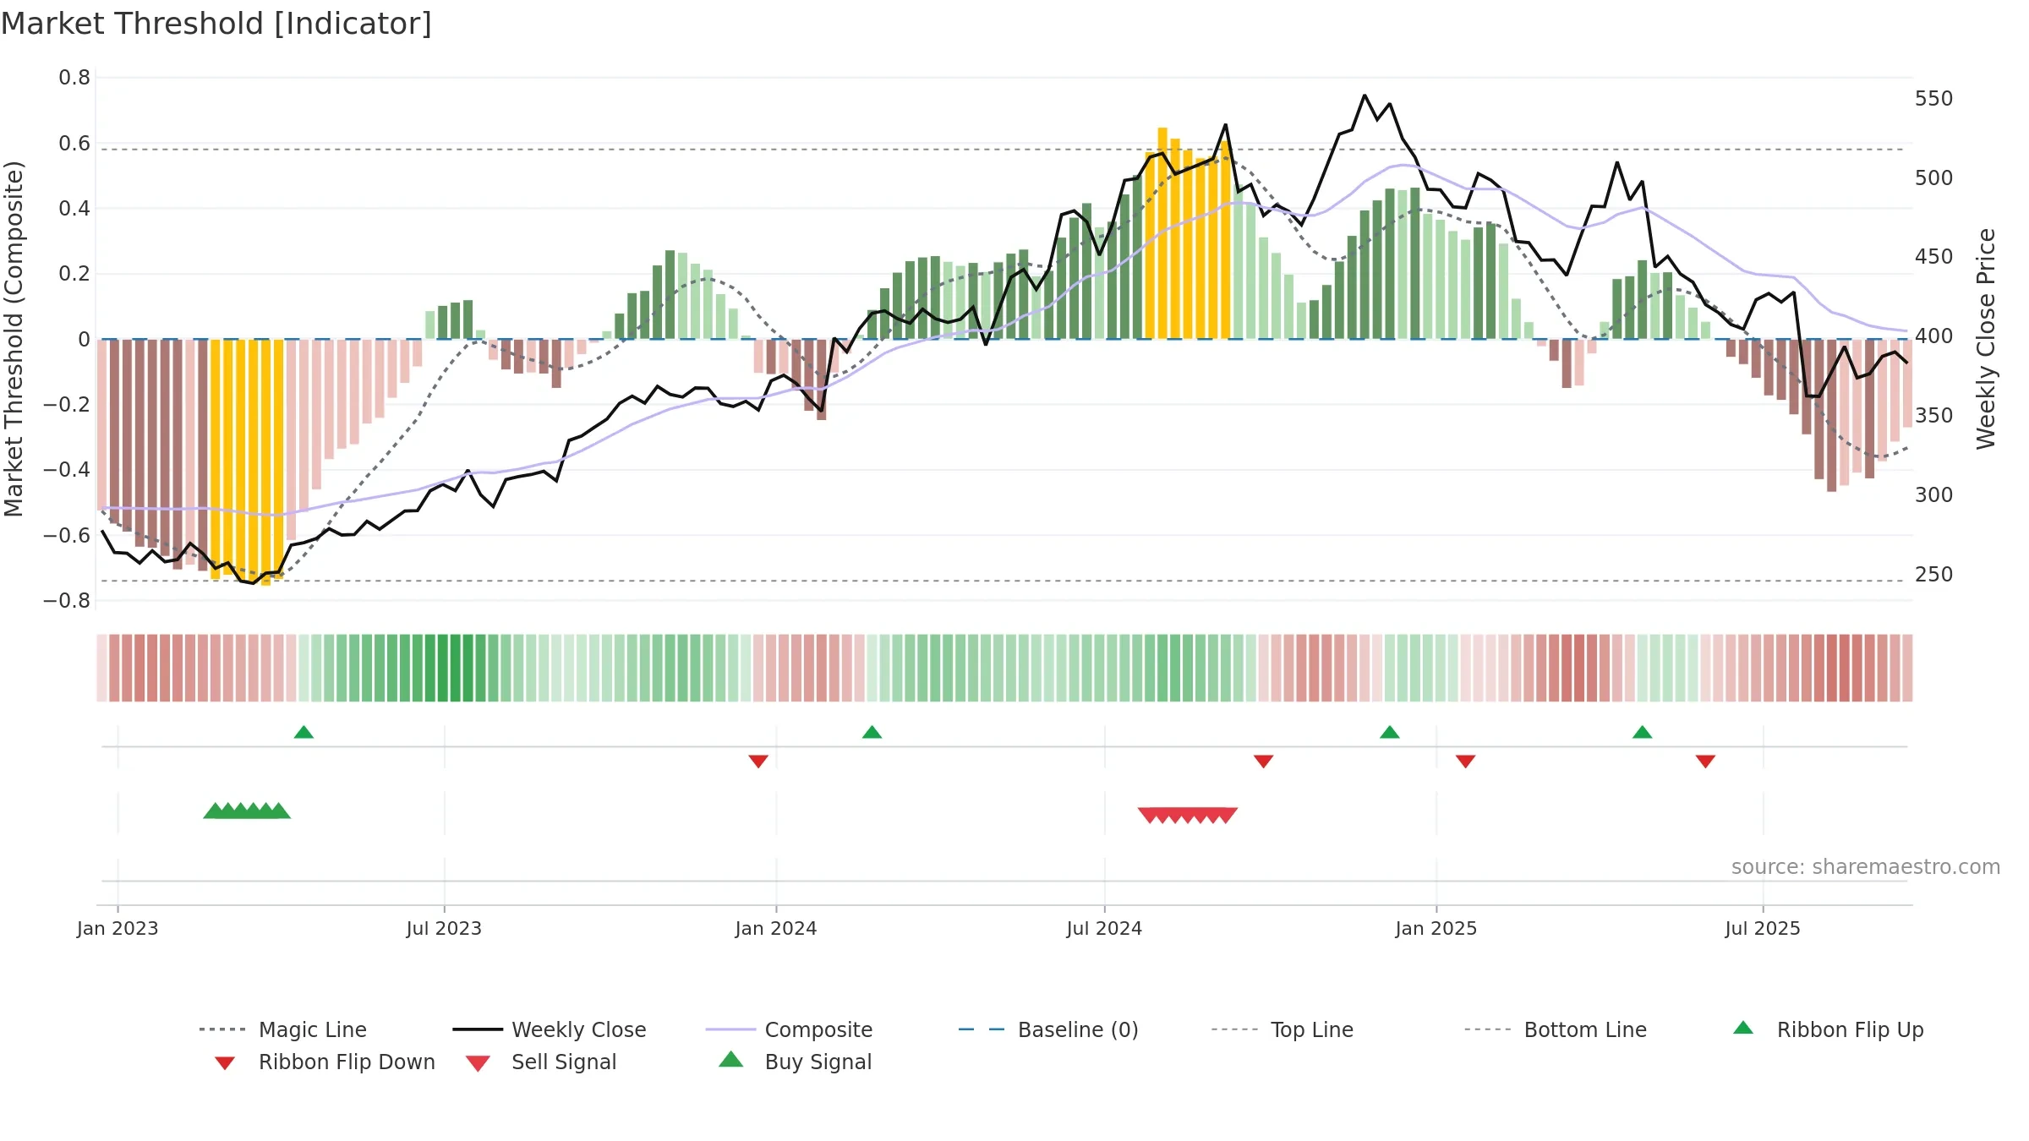The image size is (2029, 1141).
Task: Click the last red sell signal triangle in the 2024 cluster
Action: point(1226,815)
